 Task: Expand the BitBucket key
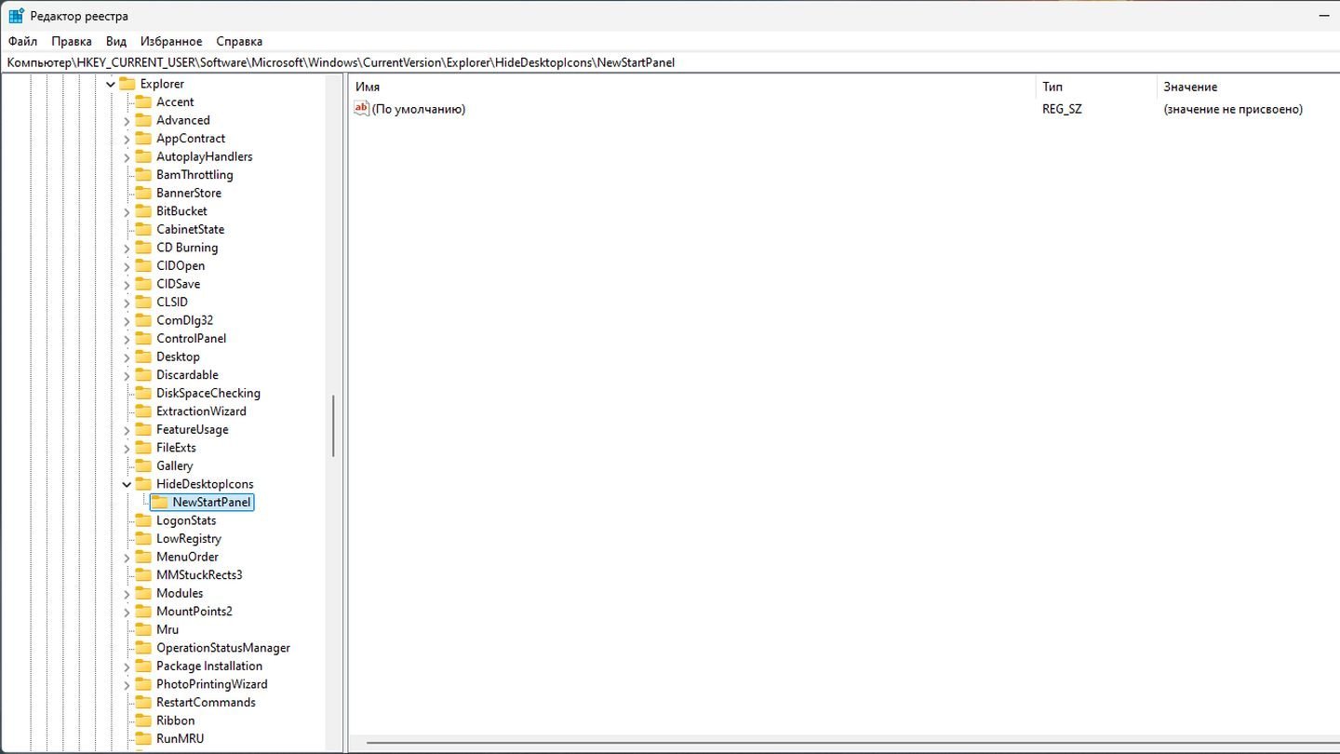(x=127, y=211)
